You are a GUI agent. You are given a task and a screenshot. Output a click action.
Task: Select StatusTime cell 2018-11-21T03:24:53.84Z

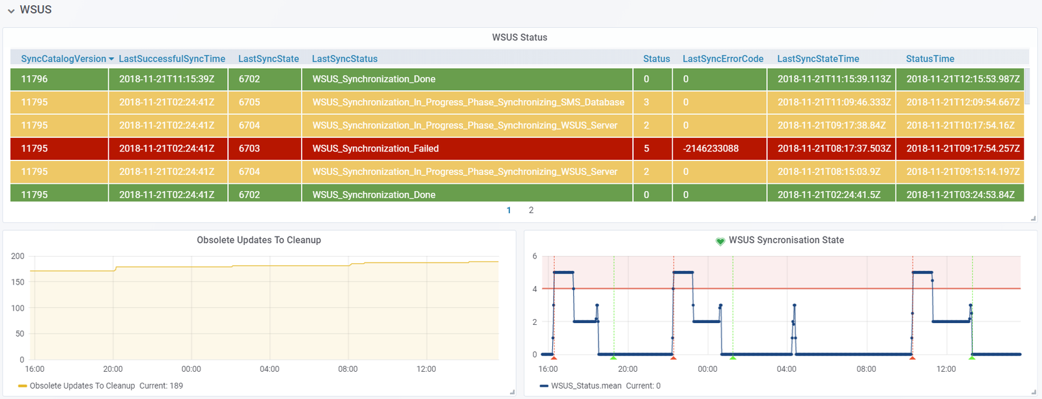960,193
